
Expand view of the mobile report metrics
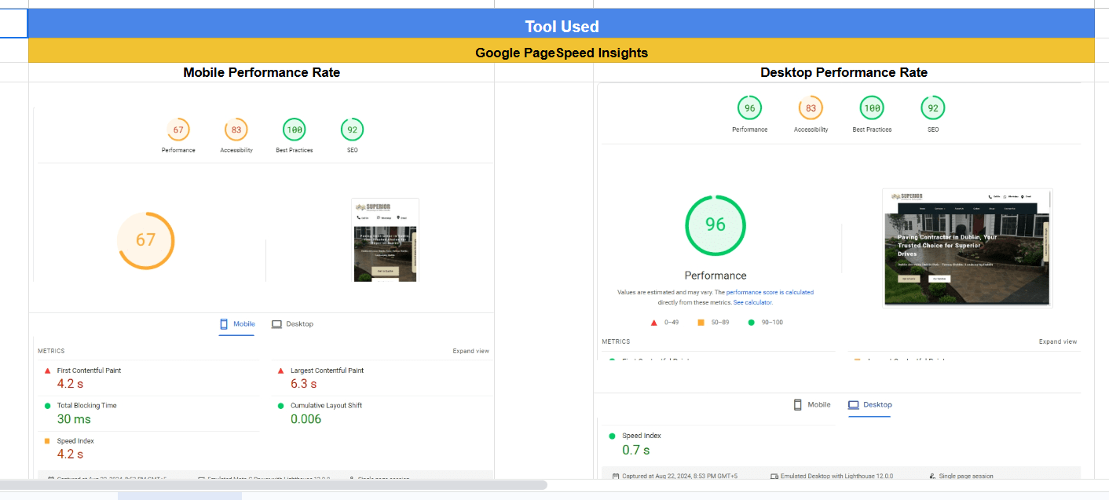pos(470,351)
